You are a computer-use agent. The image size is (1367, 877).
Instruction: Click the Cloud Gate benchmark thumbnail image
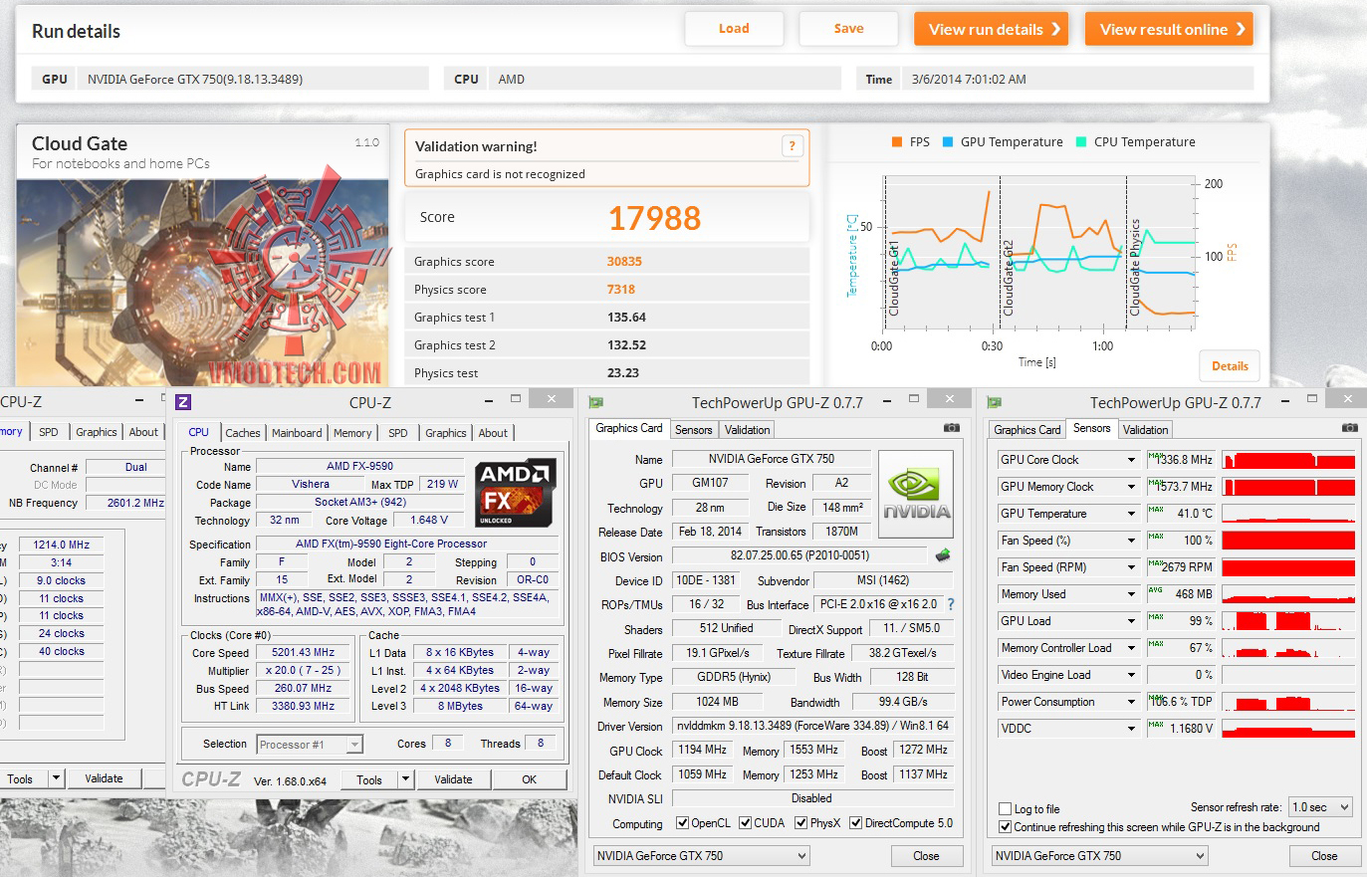[203, 283]
